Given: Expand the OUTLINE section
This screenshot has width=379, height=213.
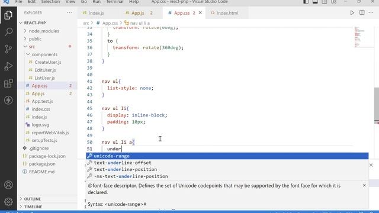Looking at the screenshot, I should click(47, 199).
